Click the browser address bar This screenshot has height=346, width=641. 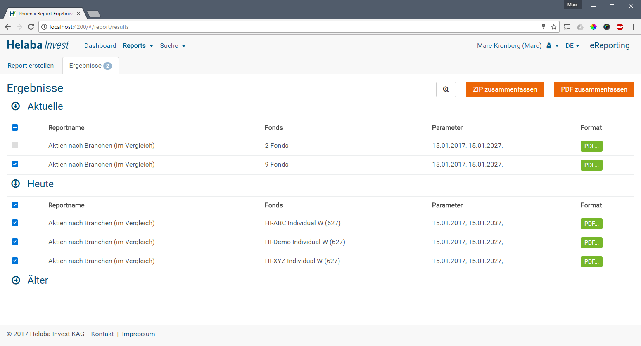pyautogui.click(x=289, y=27)
